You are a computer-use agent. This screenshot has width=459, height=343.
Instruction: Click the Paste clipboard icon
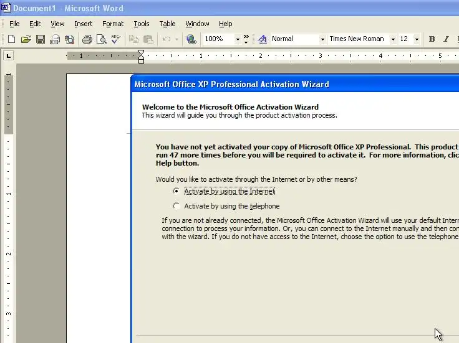pyautogui.click(x=148, y=39)
